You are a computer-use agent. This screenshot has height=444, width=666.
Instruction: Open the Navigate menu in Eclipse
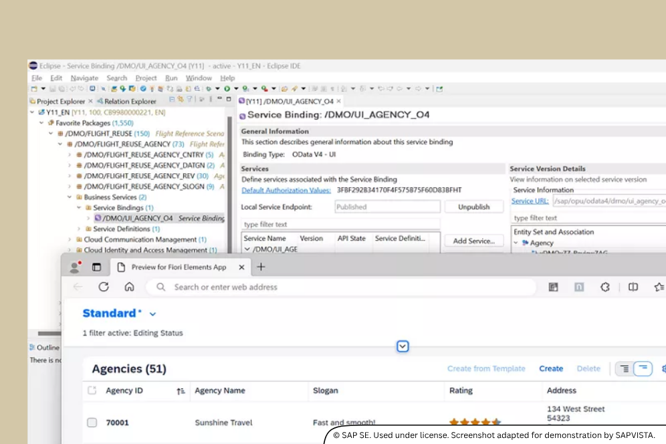84,78
